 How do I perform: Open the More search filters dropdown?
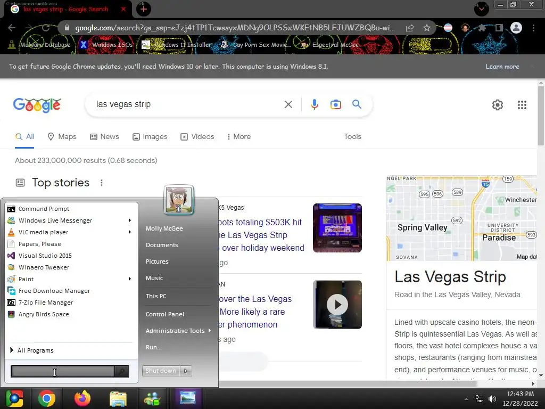238,137
